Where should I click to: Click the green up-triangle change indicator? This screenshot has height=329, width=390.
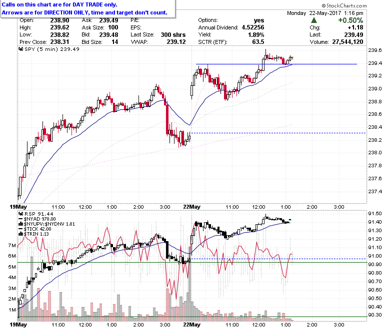314,20
